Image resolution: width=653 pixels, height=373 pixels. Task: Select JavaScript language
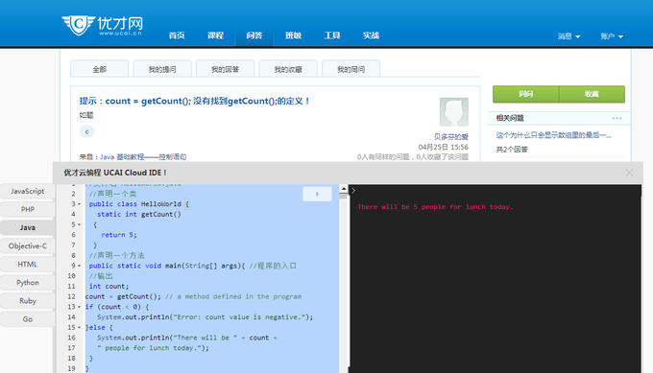28,191
